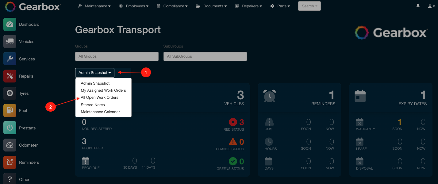Click the Fuel pump icon

pos(10,110)
